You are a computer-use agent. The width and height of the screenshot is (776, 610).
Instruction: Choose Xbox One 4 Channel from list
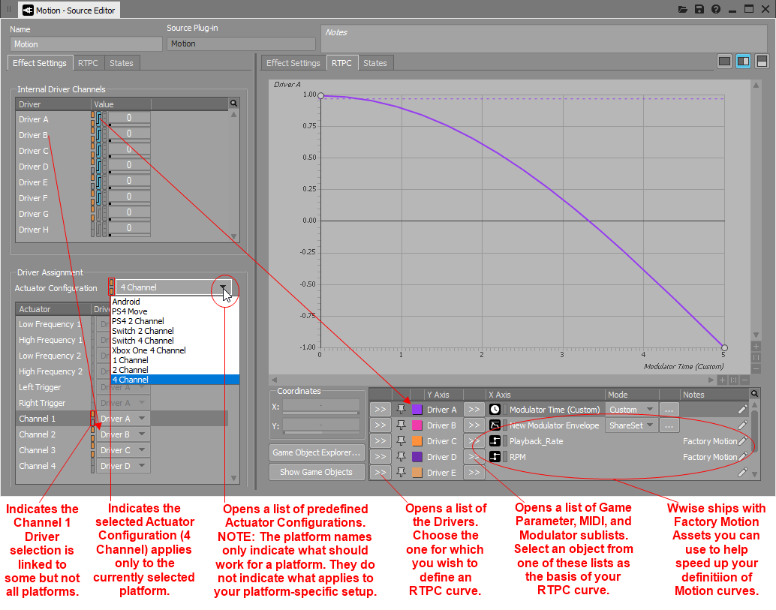point(149,350)
